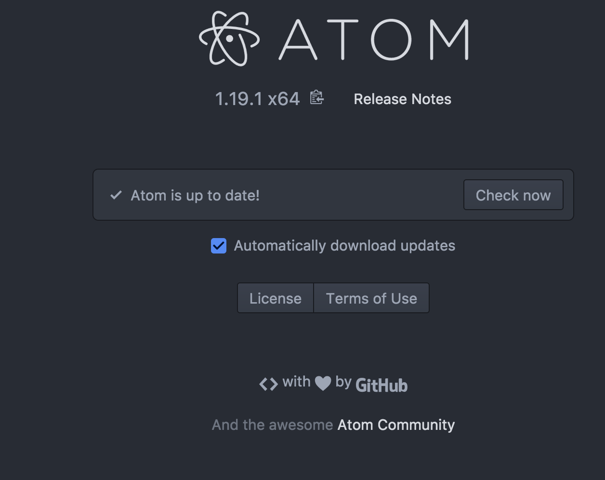View the Terms of Use
Image resolution: width=605 pixels, height=480 pixels.
tap(371, 298)
